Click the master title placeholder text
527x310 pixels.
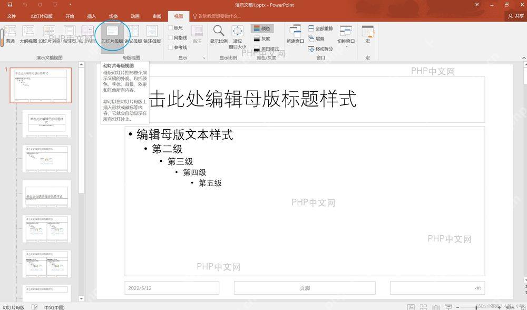(252, 99)
